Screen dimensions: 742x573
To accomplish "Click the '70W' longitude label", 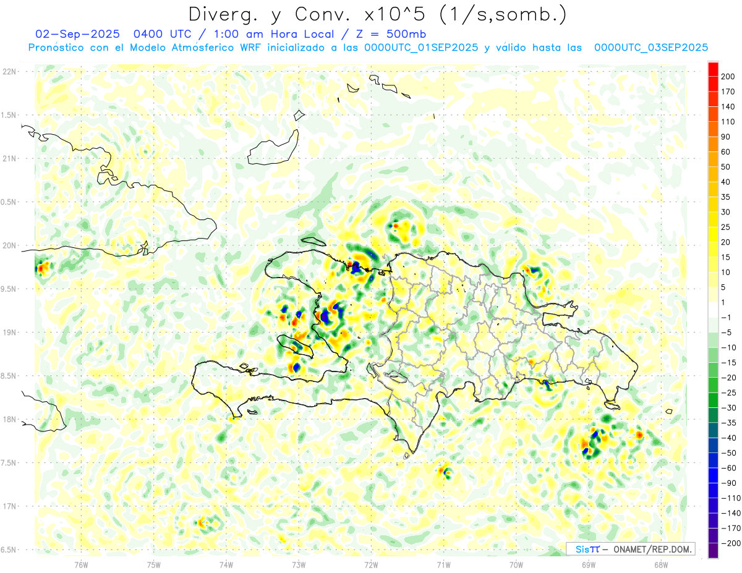I will (x=516, y=565).
